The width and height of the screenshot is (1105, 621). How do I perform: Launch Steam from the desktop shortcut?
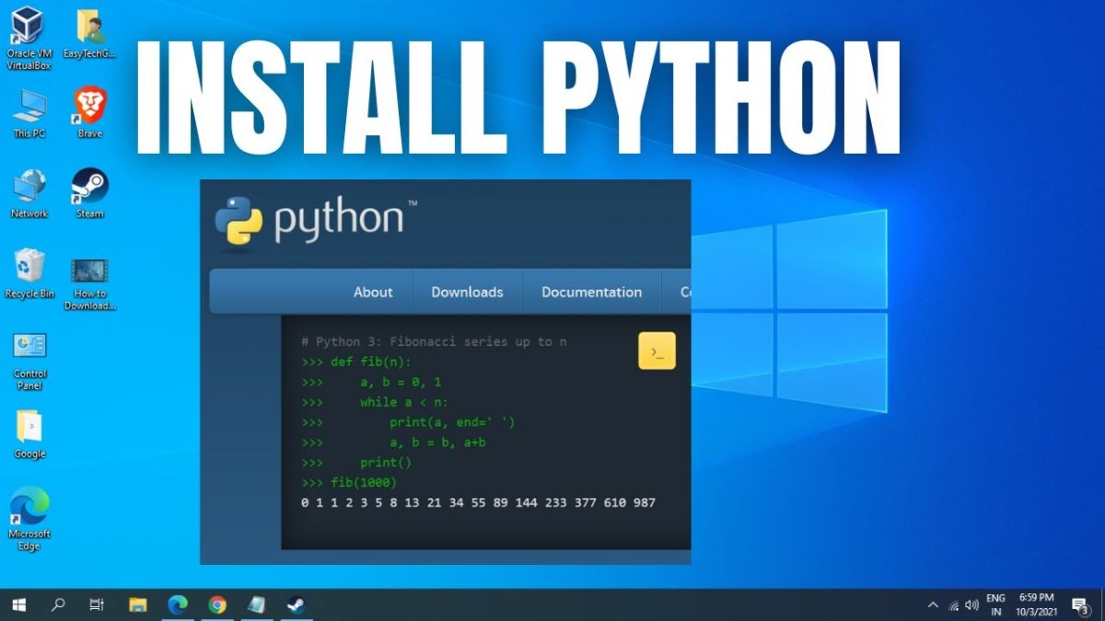click(89, 188)
